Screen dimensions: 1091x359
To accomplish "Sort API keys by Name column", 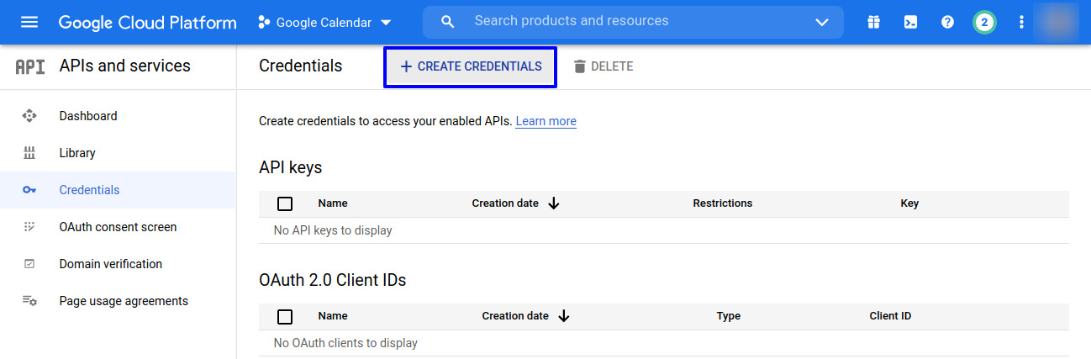I will click(333, 203).
